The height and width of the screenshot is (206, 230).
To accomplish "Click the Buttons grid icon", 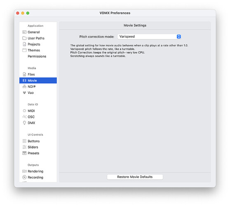I will point(24,141).
